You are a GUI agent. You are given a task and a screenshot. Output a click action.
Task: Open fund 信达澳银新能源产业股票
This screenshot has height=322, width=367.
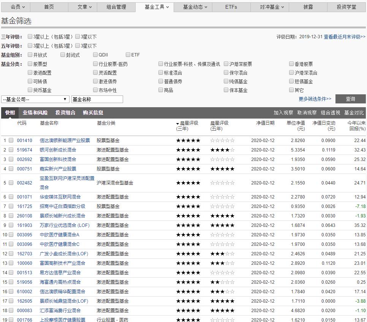tap(65, 140)
